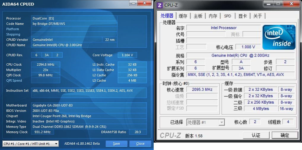Click the CPU-Z 二级 value '2 x 256 KBytes'
302x150 pixels.
(x=260, y=102)
